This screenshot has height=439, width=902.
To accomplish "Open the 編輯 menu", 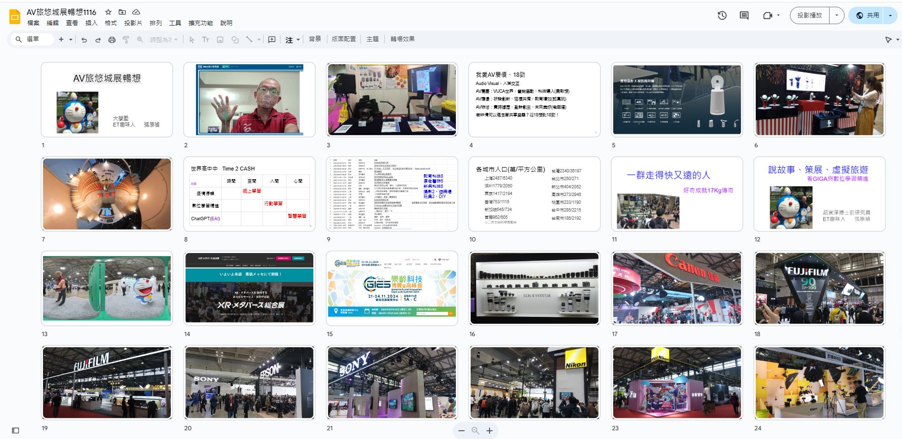I will tap(53, 23).
